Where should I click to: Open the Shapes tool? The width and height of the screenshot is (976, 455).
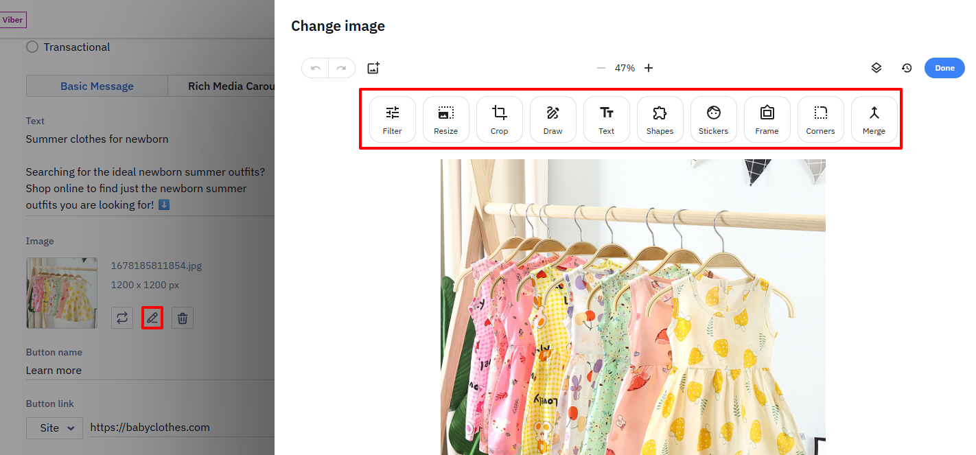coord(660,119)
